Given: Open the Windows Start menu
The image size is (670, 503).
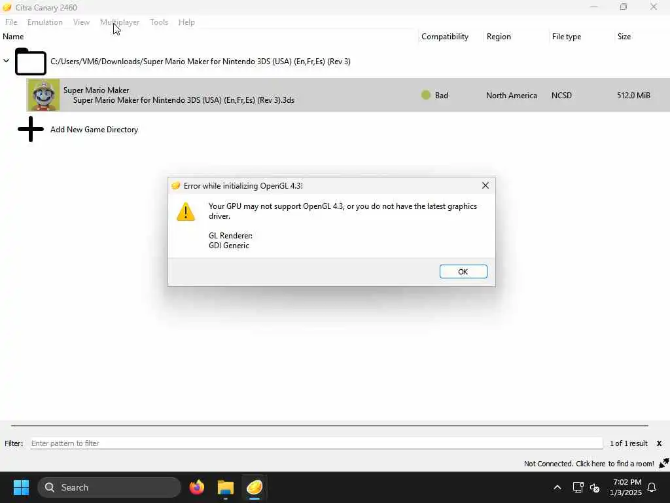Looking at the screenshot, I should click(21, 487).
